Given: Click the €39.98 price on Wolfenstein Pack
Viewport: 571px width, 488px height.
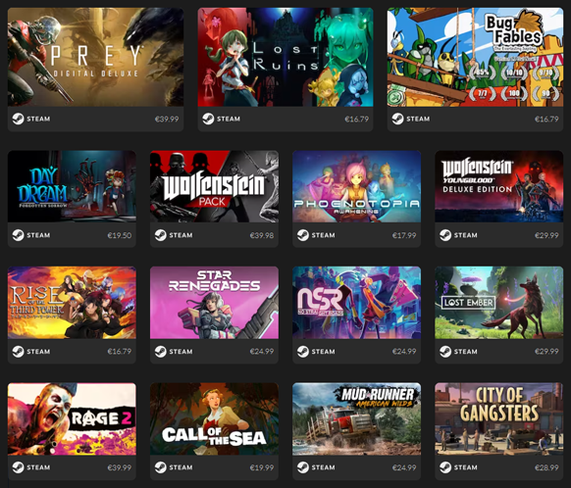Looking at the screenshot, I should point(262,235).
